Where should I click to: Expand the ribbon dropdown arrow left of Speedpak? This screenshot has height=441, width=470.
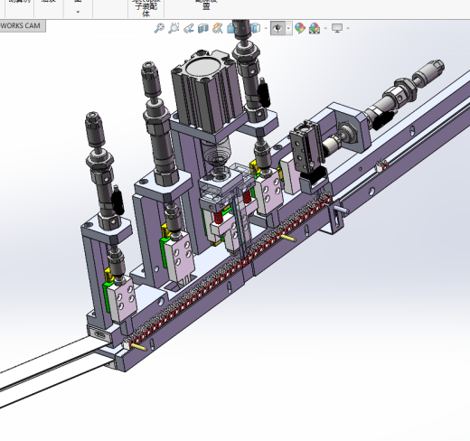pos(78,12)
